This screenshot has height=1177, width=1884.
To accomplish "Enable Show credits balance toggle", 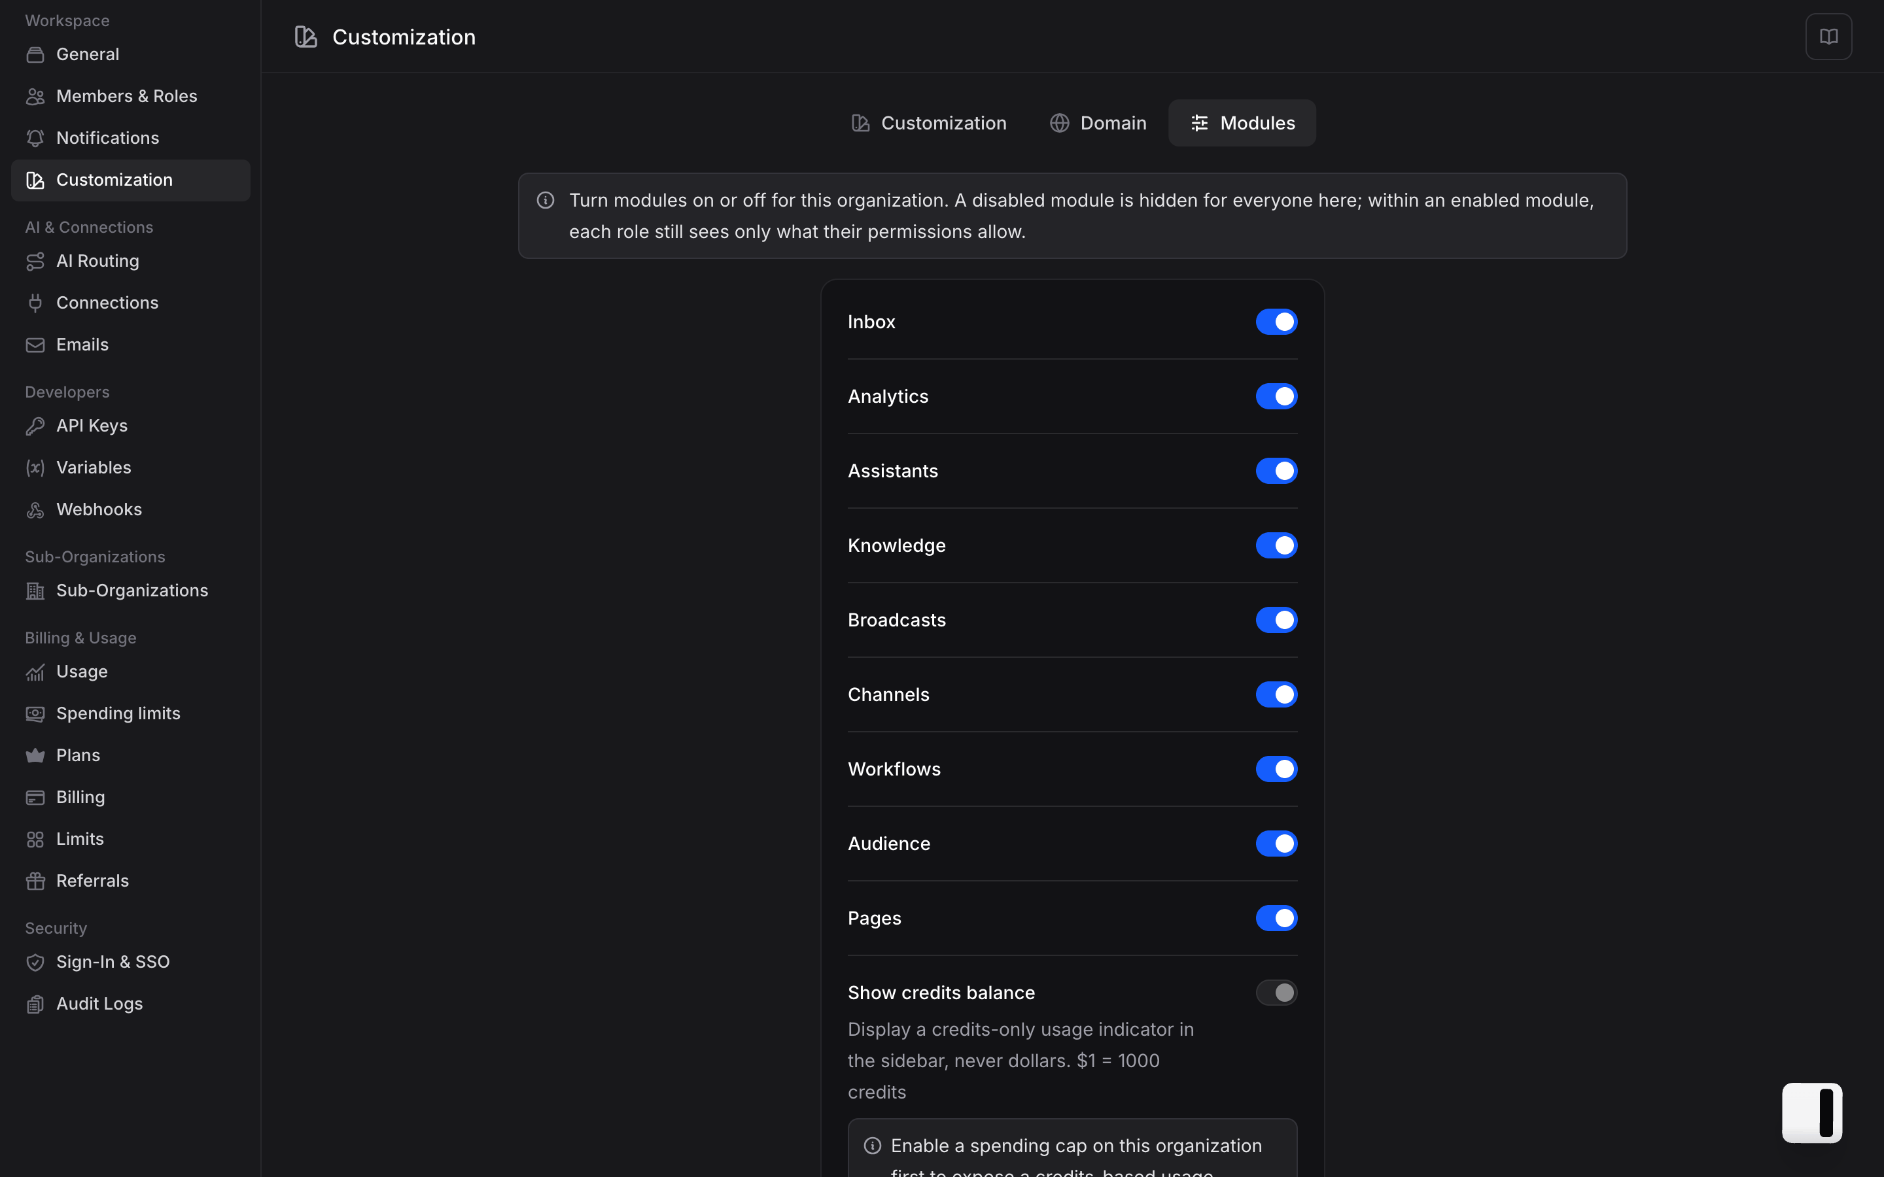I will click(x=1276, y=993).
